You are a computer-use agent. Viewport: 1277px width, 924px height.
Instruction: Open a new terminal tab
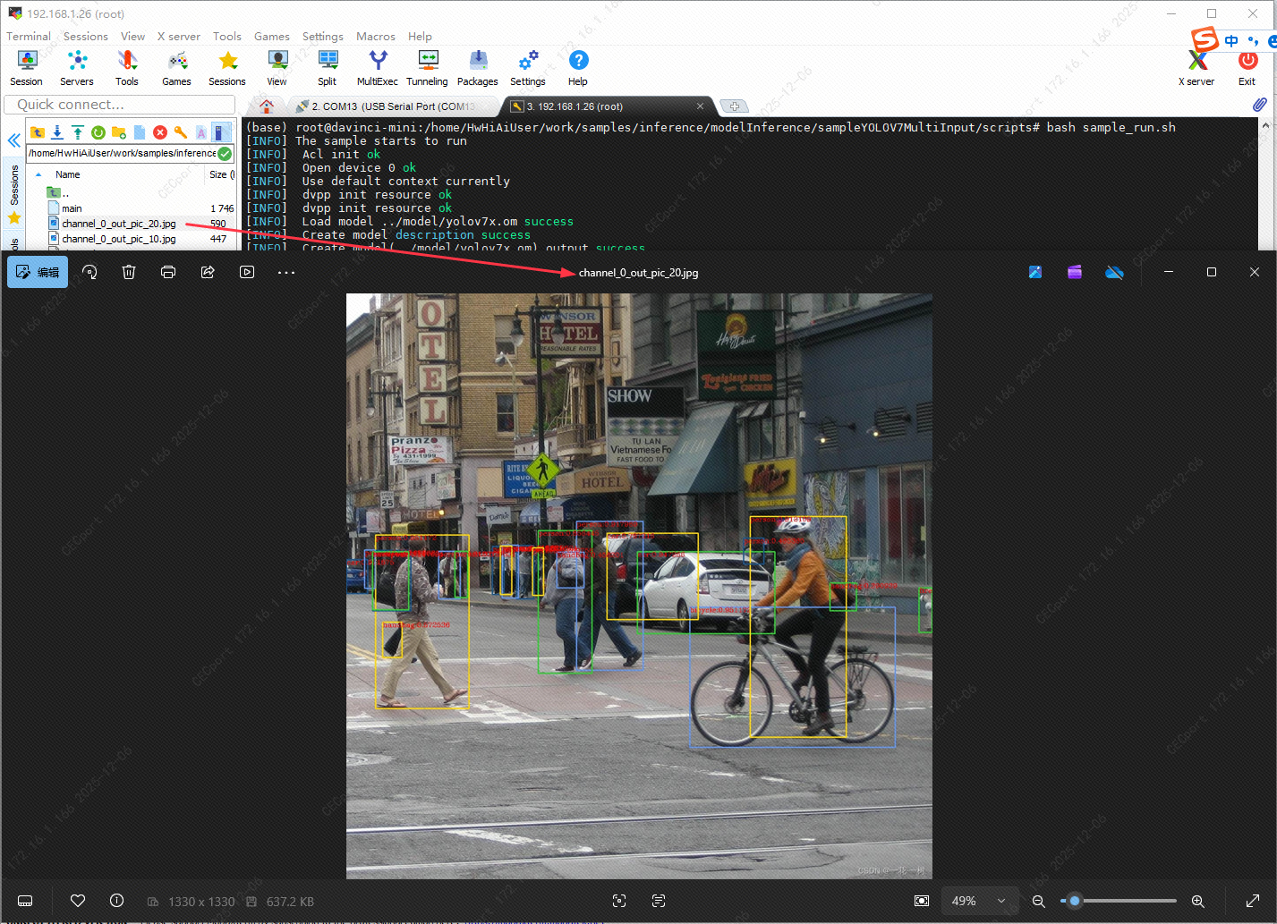(x=734, y=106)
